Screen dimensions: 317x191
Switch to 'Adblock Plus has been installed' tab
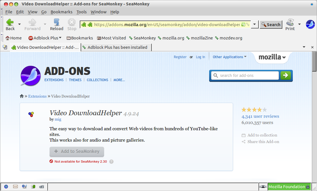tap(116, 47)
